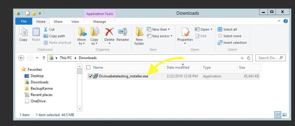Viewport: 295px width, 126px height.
Task: Expand the Delete options arrow
Action: tap(109, 44)
